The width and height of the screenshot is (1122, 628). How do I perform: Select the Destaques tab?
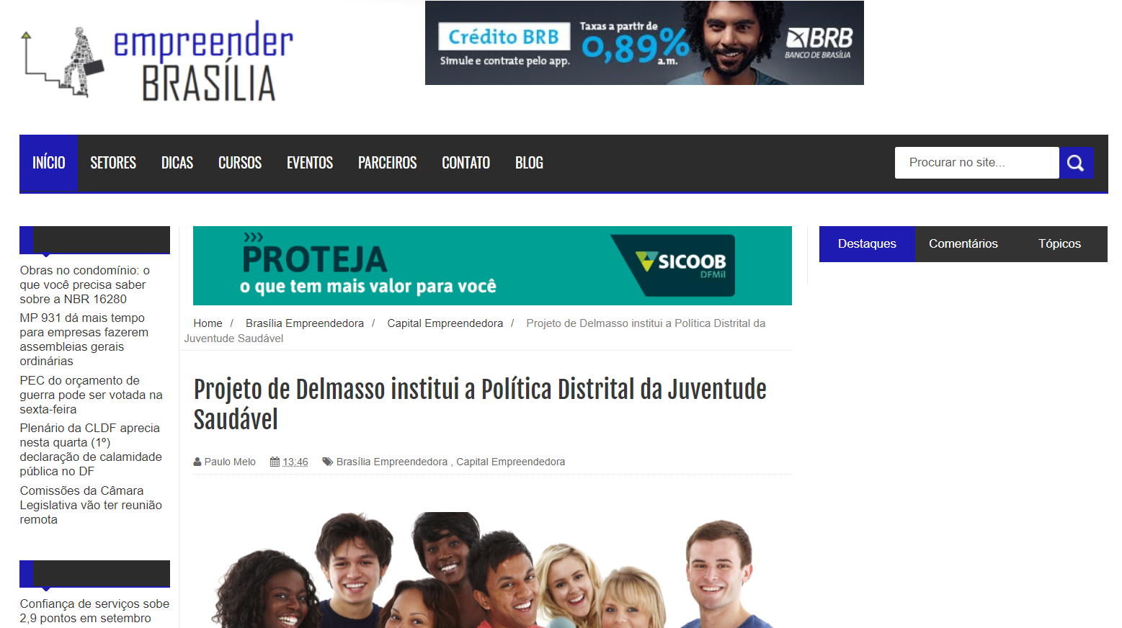[x=867, y=244]
